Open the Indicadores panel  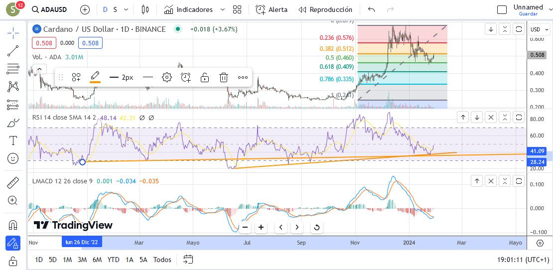coord(189,10)
